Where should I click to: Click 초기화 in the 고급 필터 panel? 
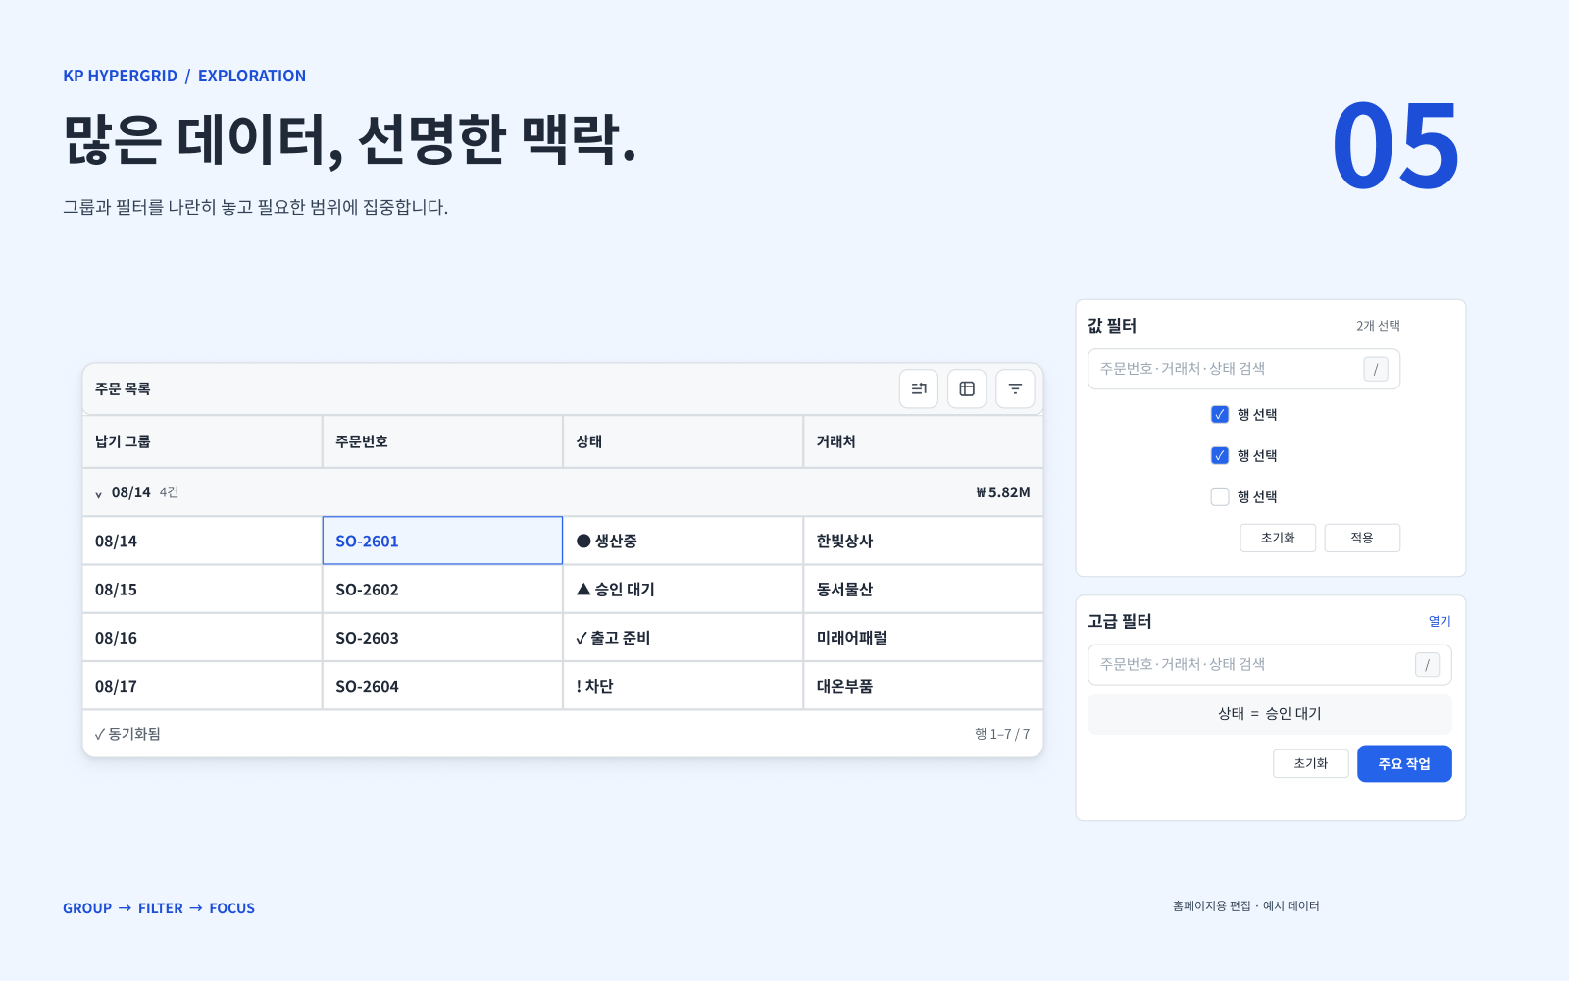[x=1310, y=763]
